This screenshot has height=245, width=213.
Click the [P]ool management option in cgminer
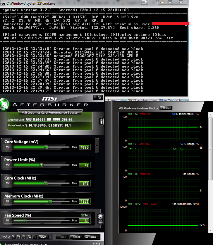pos(22,35)
